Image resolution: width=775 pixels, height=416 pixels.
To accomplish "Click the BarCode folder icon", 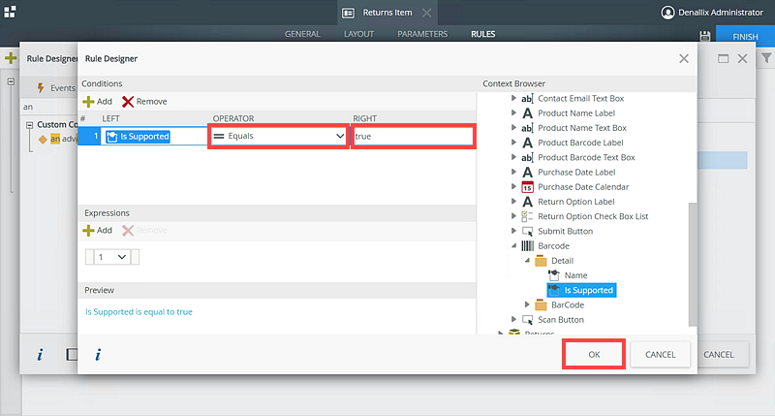I will pos(541,304).
